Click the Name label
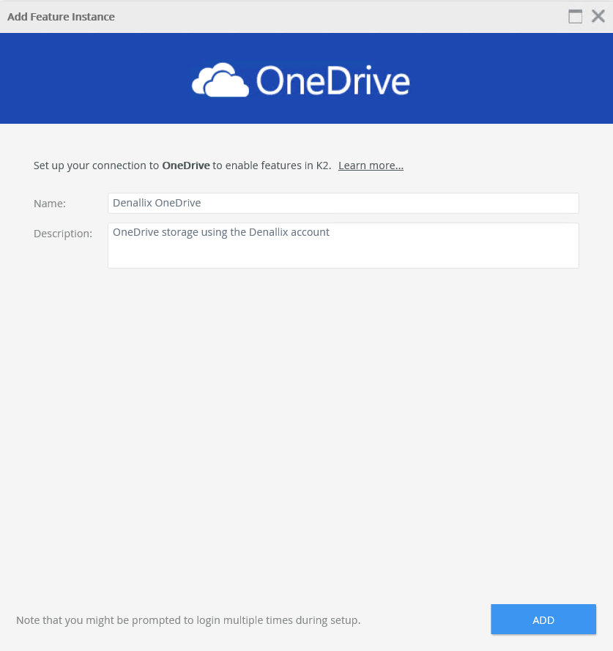This screenshot has height=651, width=613. pos(49,204)
